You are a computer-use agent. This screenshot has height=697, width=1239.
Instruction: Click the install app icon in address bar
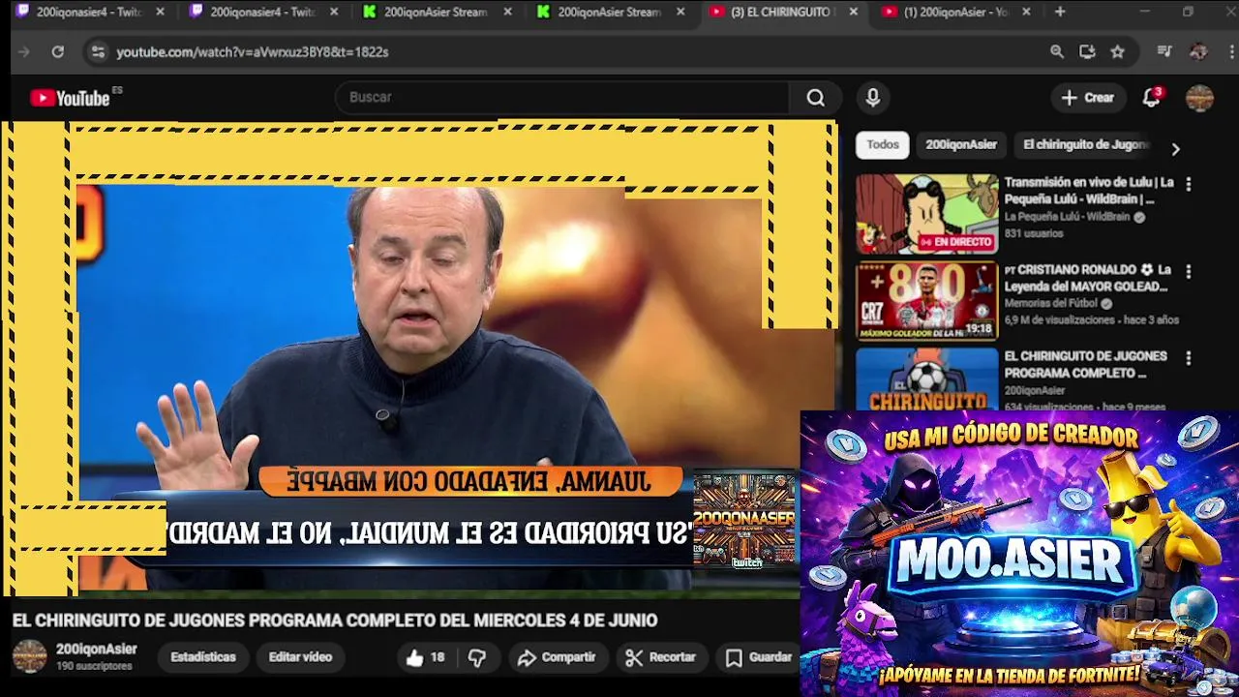point(1087,52)
